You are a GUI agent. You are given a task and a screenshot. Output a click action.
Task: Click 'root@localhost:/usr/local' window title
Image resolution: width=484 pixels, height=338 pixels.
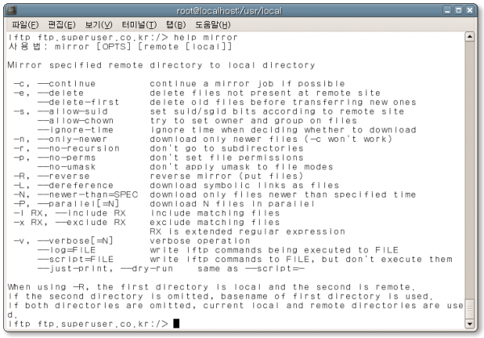click(x=229, y=10)
